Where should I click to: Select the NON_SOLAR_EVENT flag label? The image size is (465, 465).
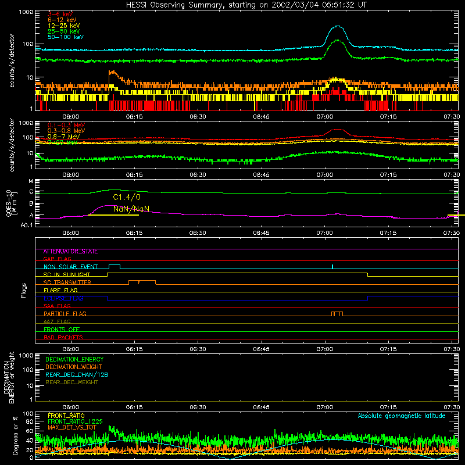pos(70,267)
